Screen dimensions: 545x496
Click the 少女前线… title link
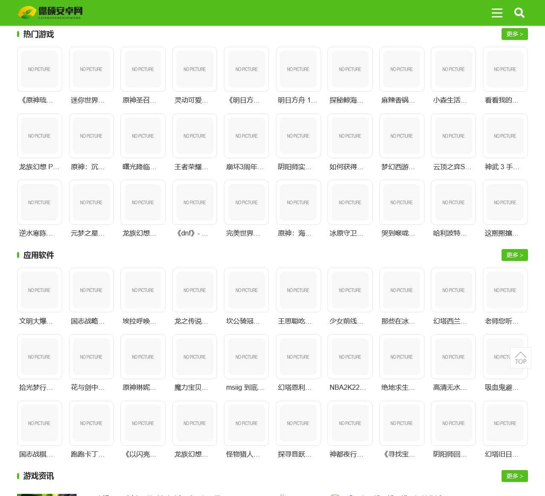[347, 321]
